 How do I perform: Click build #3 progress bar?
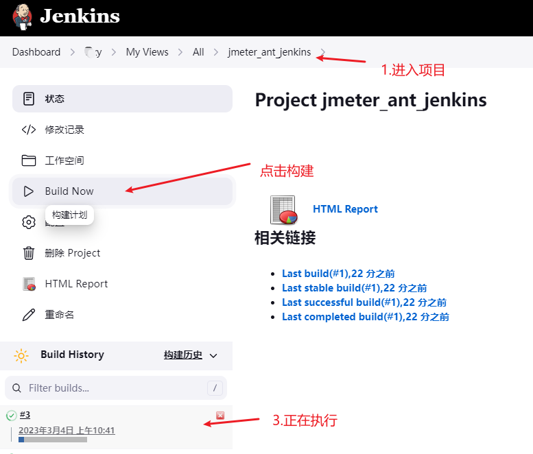pyautogui.click(x=53, y=440)
